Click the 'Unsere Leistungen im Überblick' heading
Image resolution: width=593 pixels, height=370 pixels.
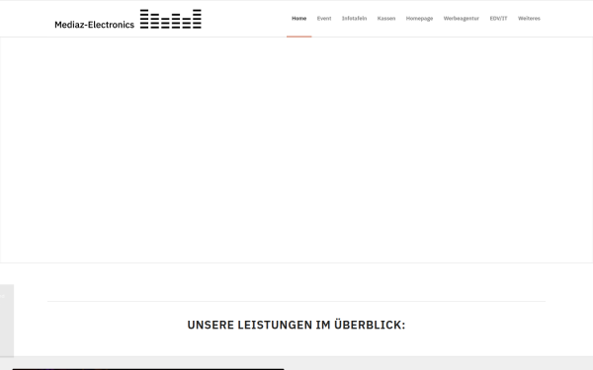click(x=296, y=325)
